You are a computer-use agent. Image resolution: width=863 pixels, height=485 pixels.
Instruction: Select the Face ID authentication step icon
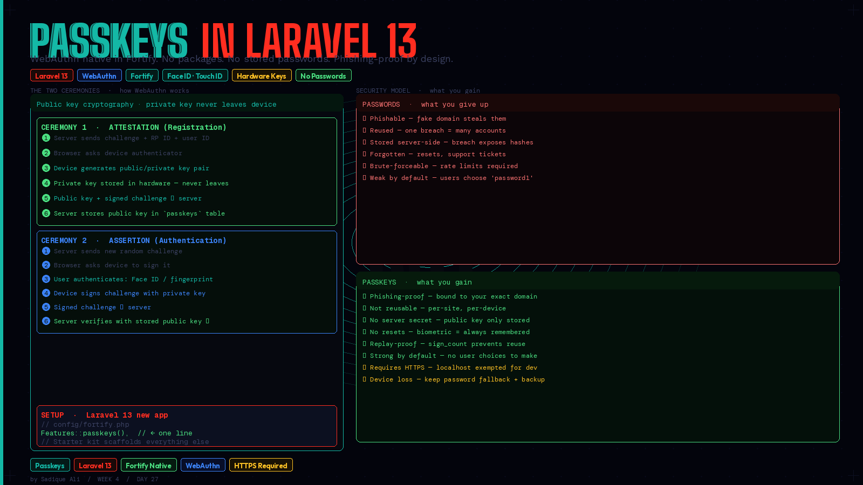click(46, 279)
